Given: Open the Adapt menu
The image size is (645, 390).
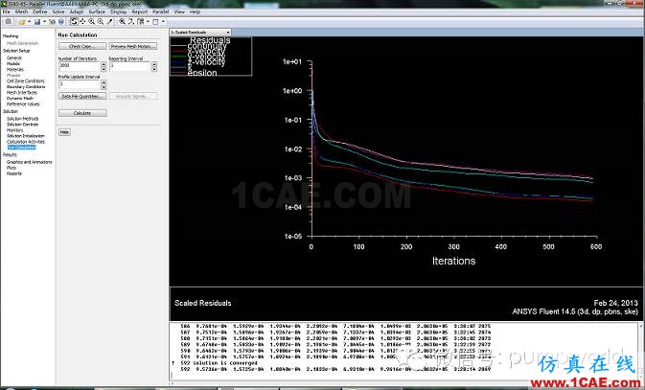Looking at the screenshot, I should click(x=77, y=11).
